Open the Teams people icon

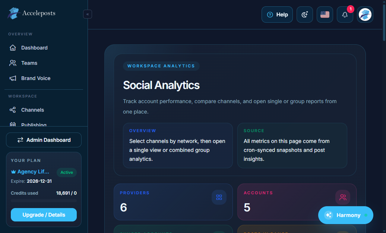pos(13,63)
